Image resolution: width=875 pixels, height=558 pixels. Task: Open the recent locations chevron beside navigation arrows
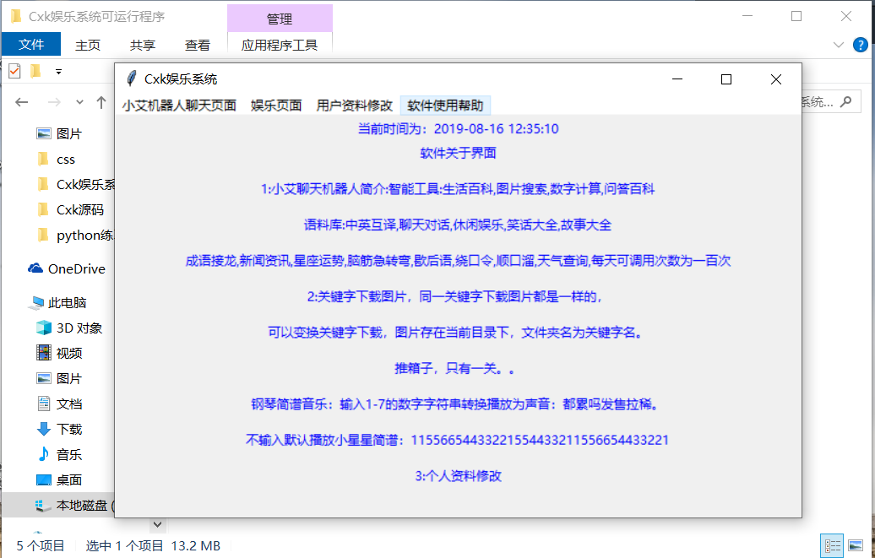79,101
